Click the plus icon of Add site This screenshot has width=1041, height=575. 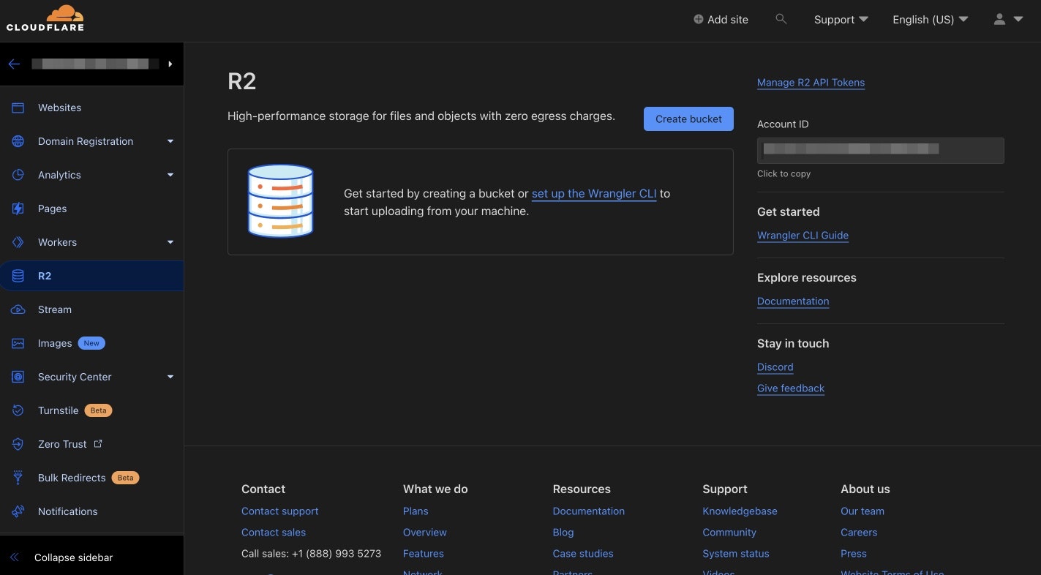(699, 20)
